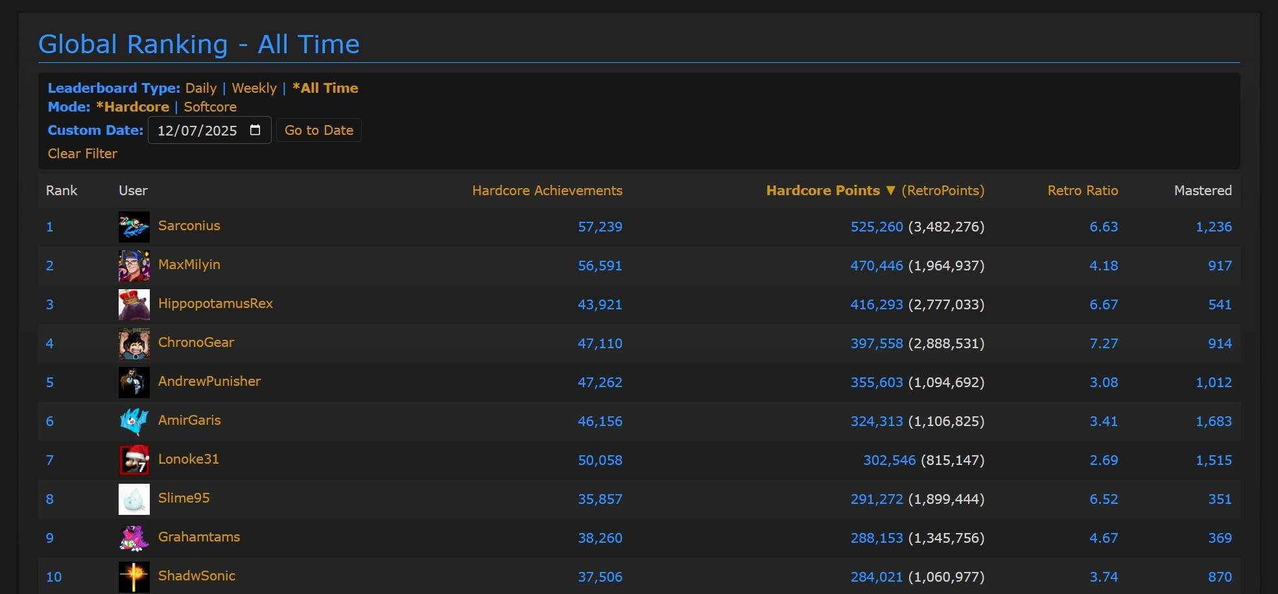
Task: Click Slime95's white slime avatar
Action: point(134,499)
